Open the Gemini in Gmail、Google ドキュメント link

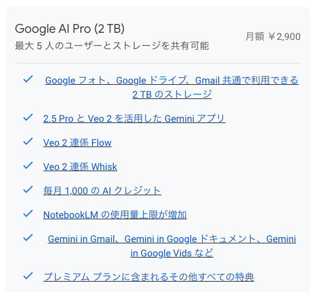click(172, 239)
